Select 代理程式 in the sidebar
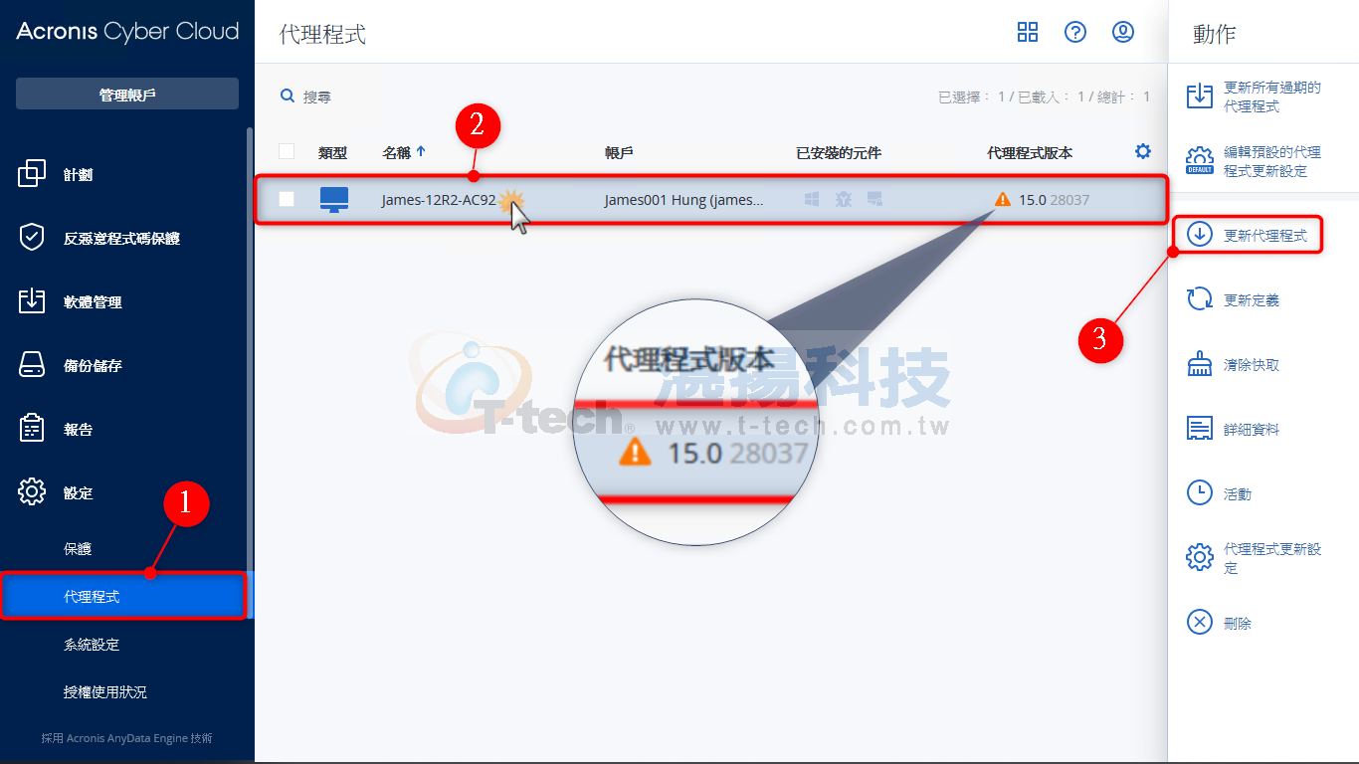 pos(123,596)
